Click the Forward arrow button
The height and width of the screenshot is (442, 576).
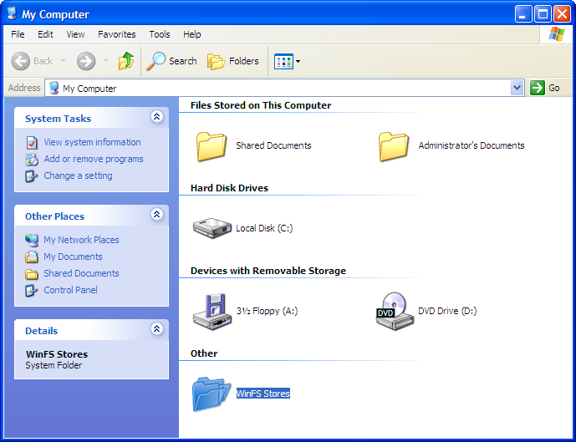coord(86,61)
